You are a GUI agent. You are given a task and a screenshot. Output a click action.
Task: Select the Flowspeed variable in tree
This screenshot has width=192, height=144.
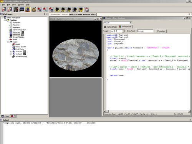tap(17, 23)
